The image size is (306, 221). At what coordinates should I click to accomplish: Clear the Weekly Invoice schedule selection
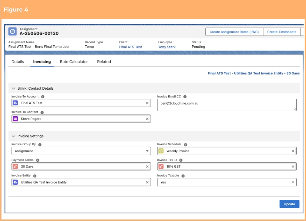[x=293, y=151]
